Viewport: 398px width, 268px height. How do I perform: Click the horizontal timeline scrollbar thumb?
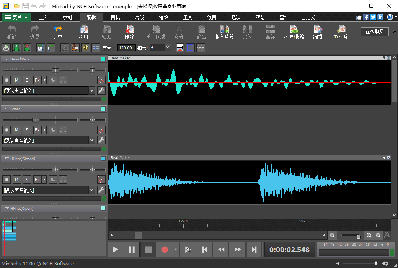(138, 235)
